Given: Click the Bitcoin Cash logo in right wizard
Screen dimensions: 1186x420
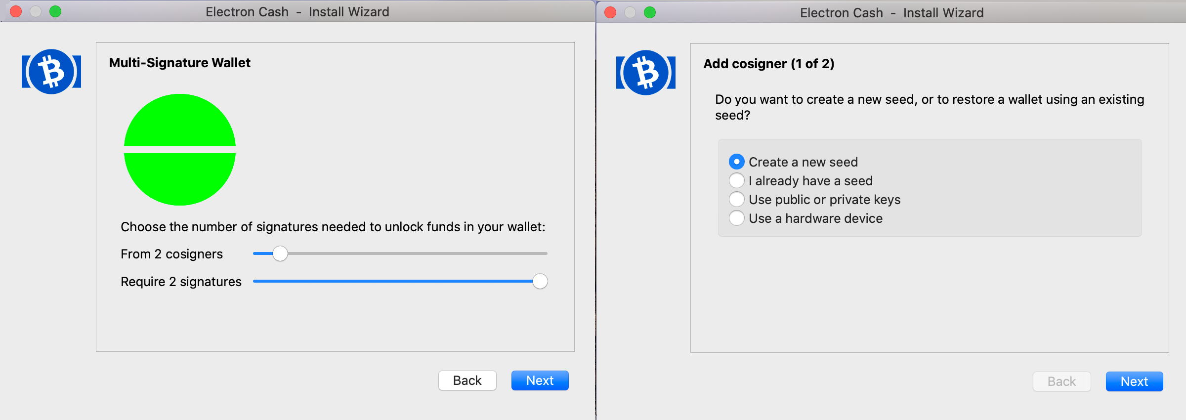Looking at the screenshot, I should click(x=646, y=73).
